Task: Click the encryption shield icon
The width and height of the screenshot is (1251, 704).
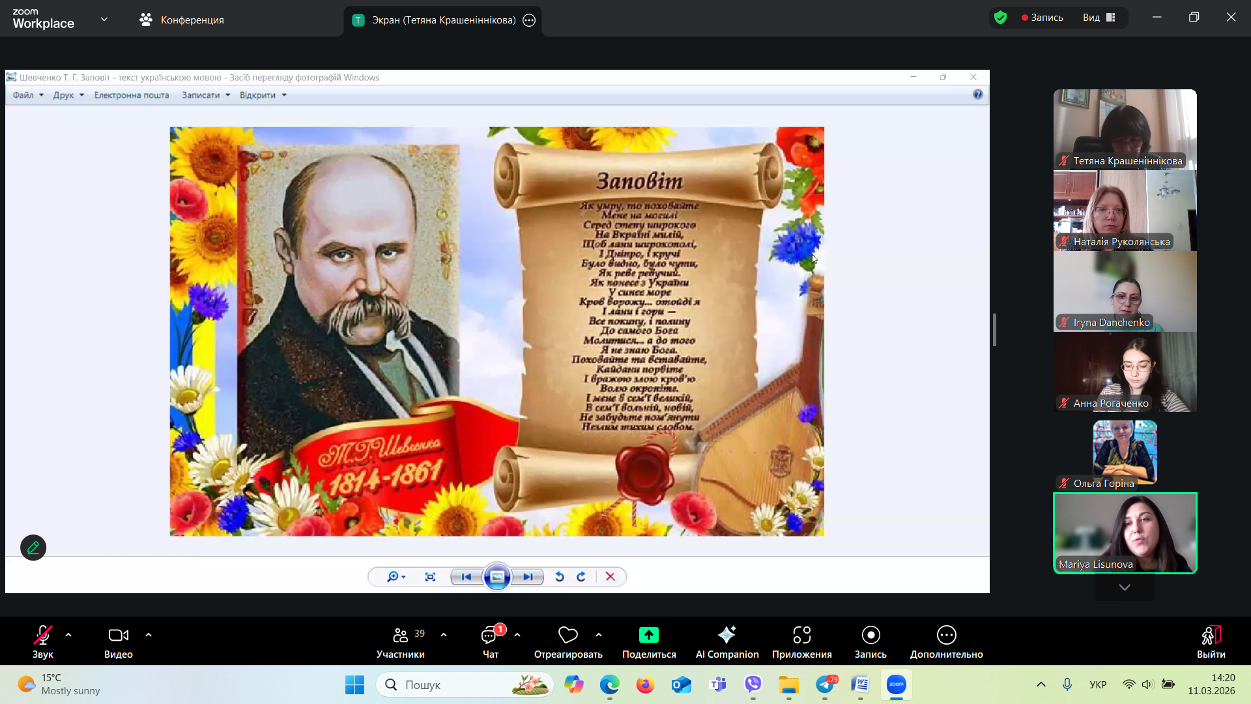Action: pyautogui.click(x=1001, y=18)
